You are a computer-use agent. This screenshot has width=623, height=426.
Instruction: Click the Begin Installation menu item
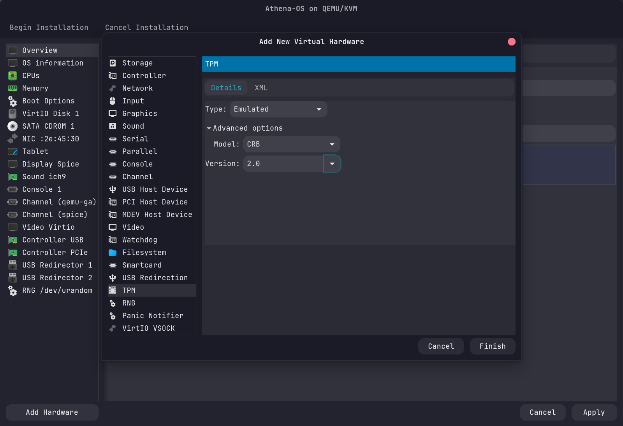(x=49, y=28)
